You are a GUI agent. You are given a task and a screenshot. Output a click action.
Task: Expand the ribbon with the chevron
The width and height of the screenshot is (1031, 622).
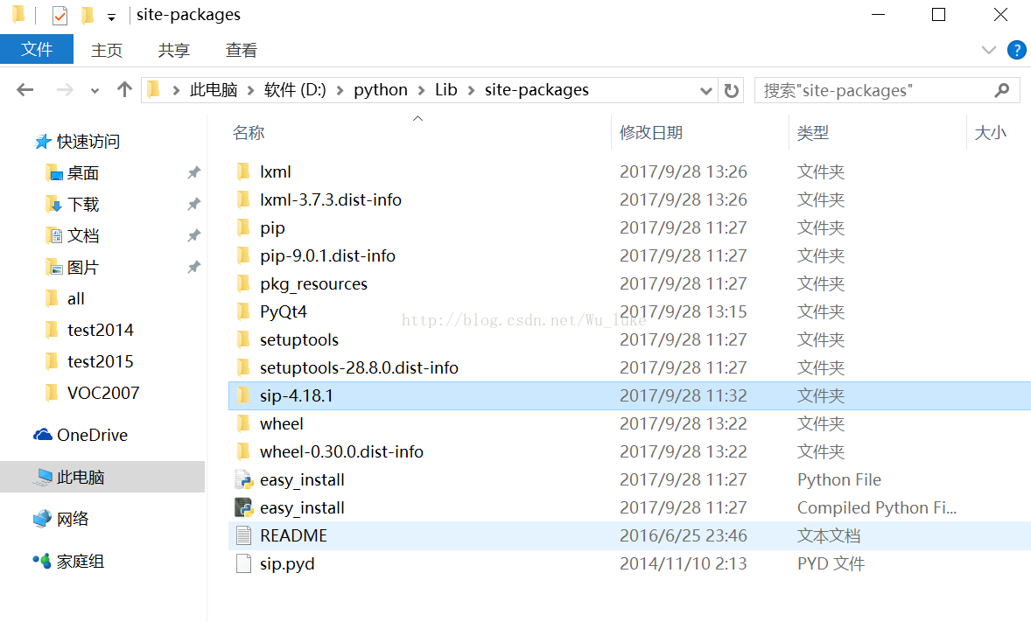click(988, 50)
